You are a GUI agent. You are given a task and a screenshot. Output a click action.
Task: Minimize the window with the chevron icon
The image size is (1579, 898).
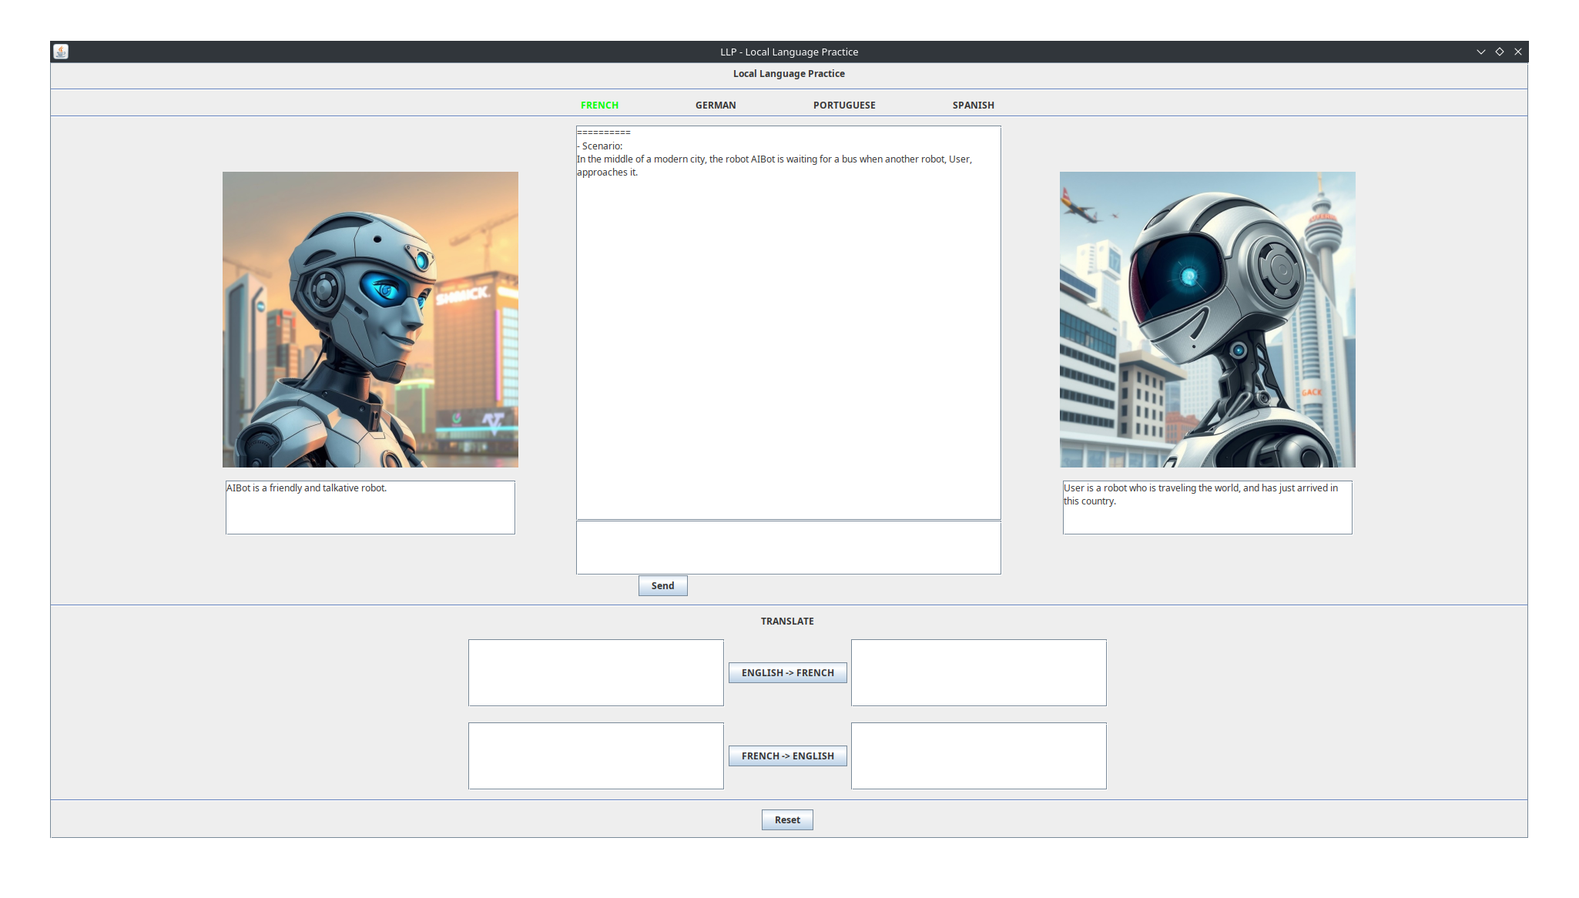click(1480, 52)
